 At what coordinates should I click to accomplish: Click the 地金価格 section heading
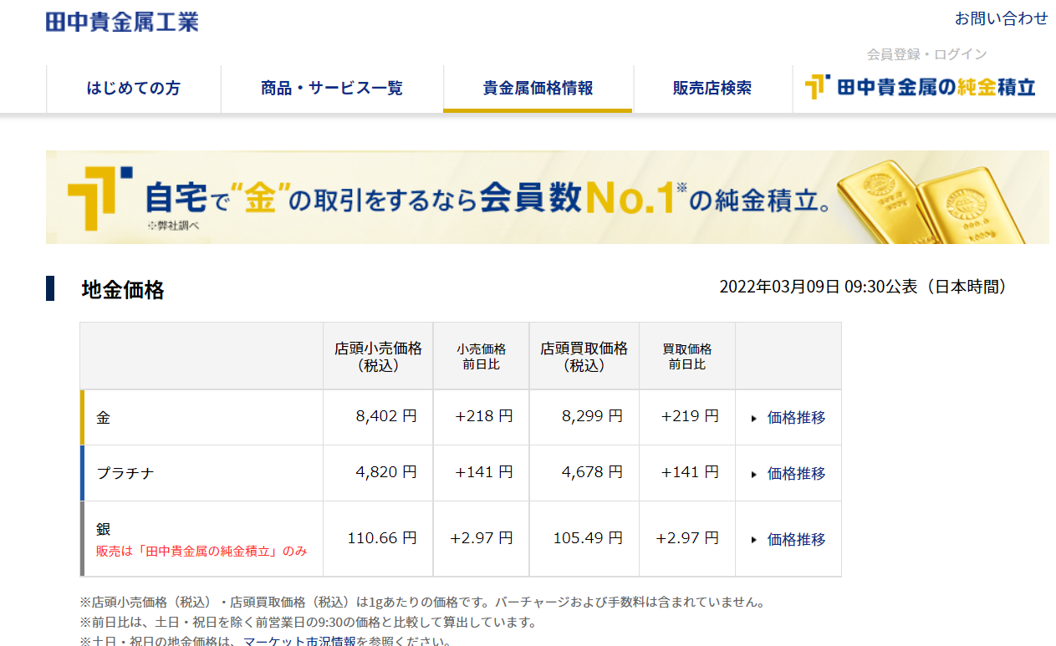point(123,290)
